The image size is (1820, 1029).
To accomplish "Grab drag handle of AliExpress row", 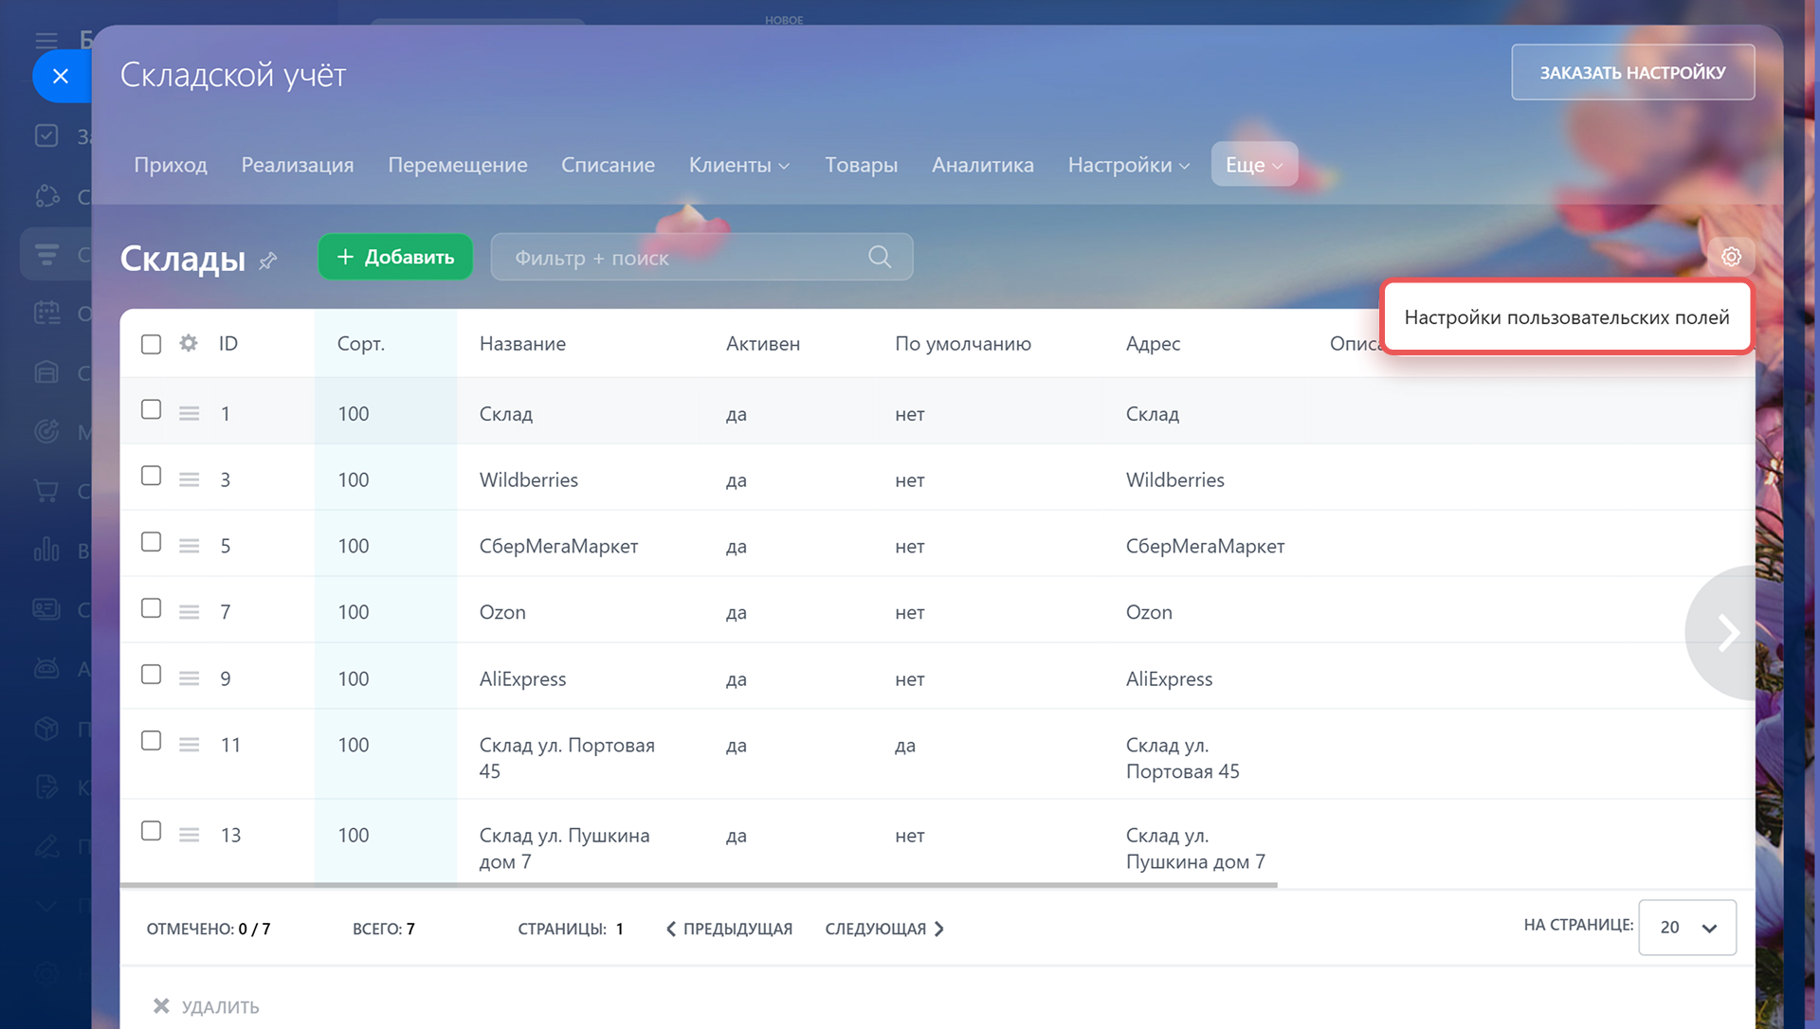I will (190, 679).
